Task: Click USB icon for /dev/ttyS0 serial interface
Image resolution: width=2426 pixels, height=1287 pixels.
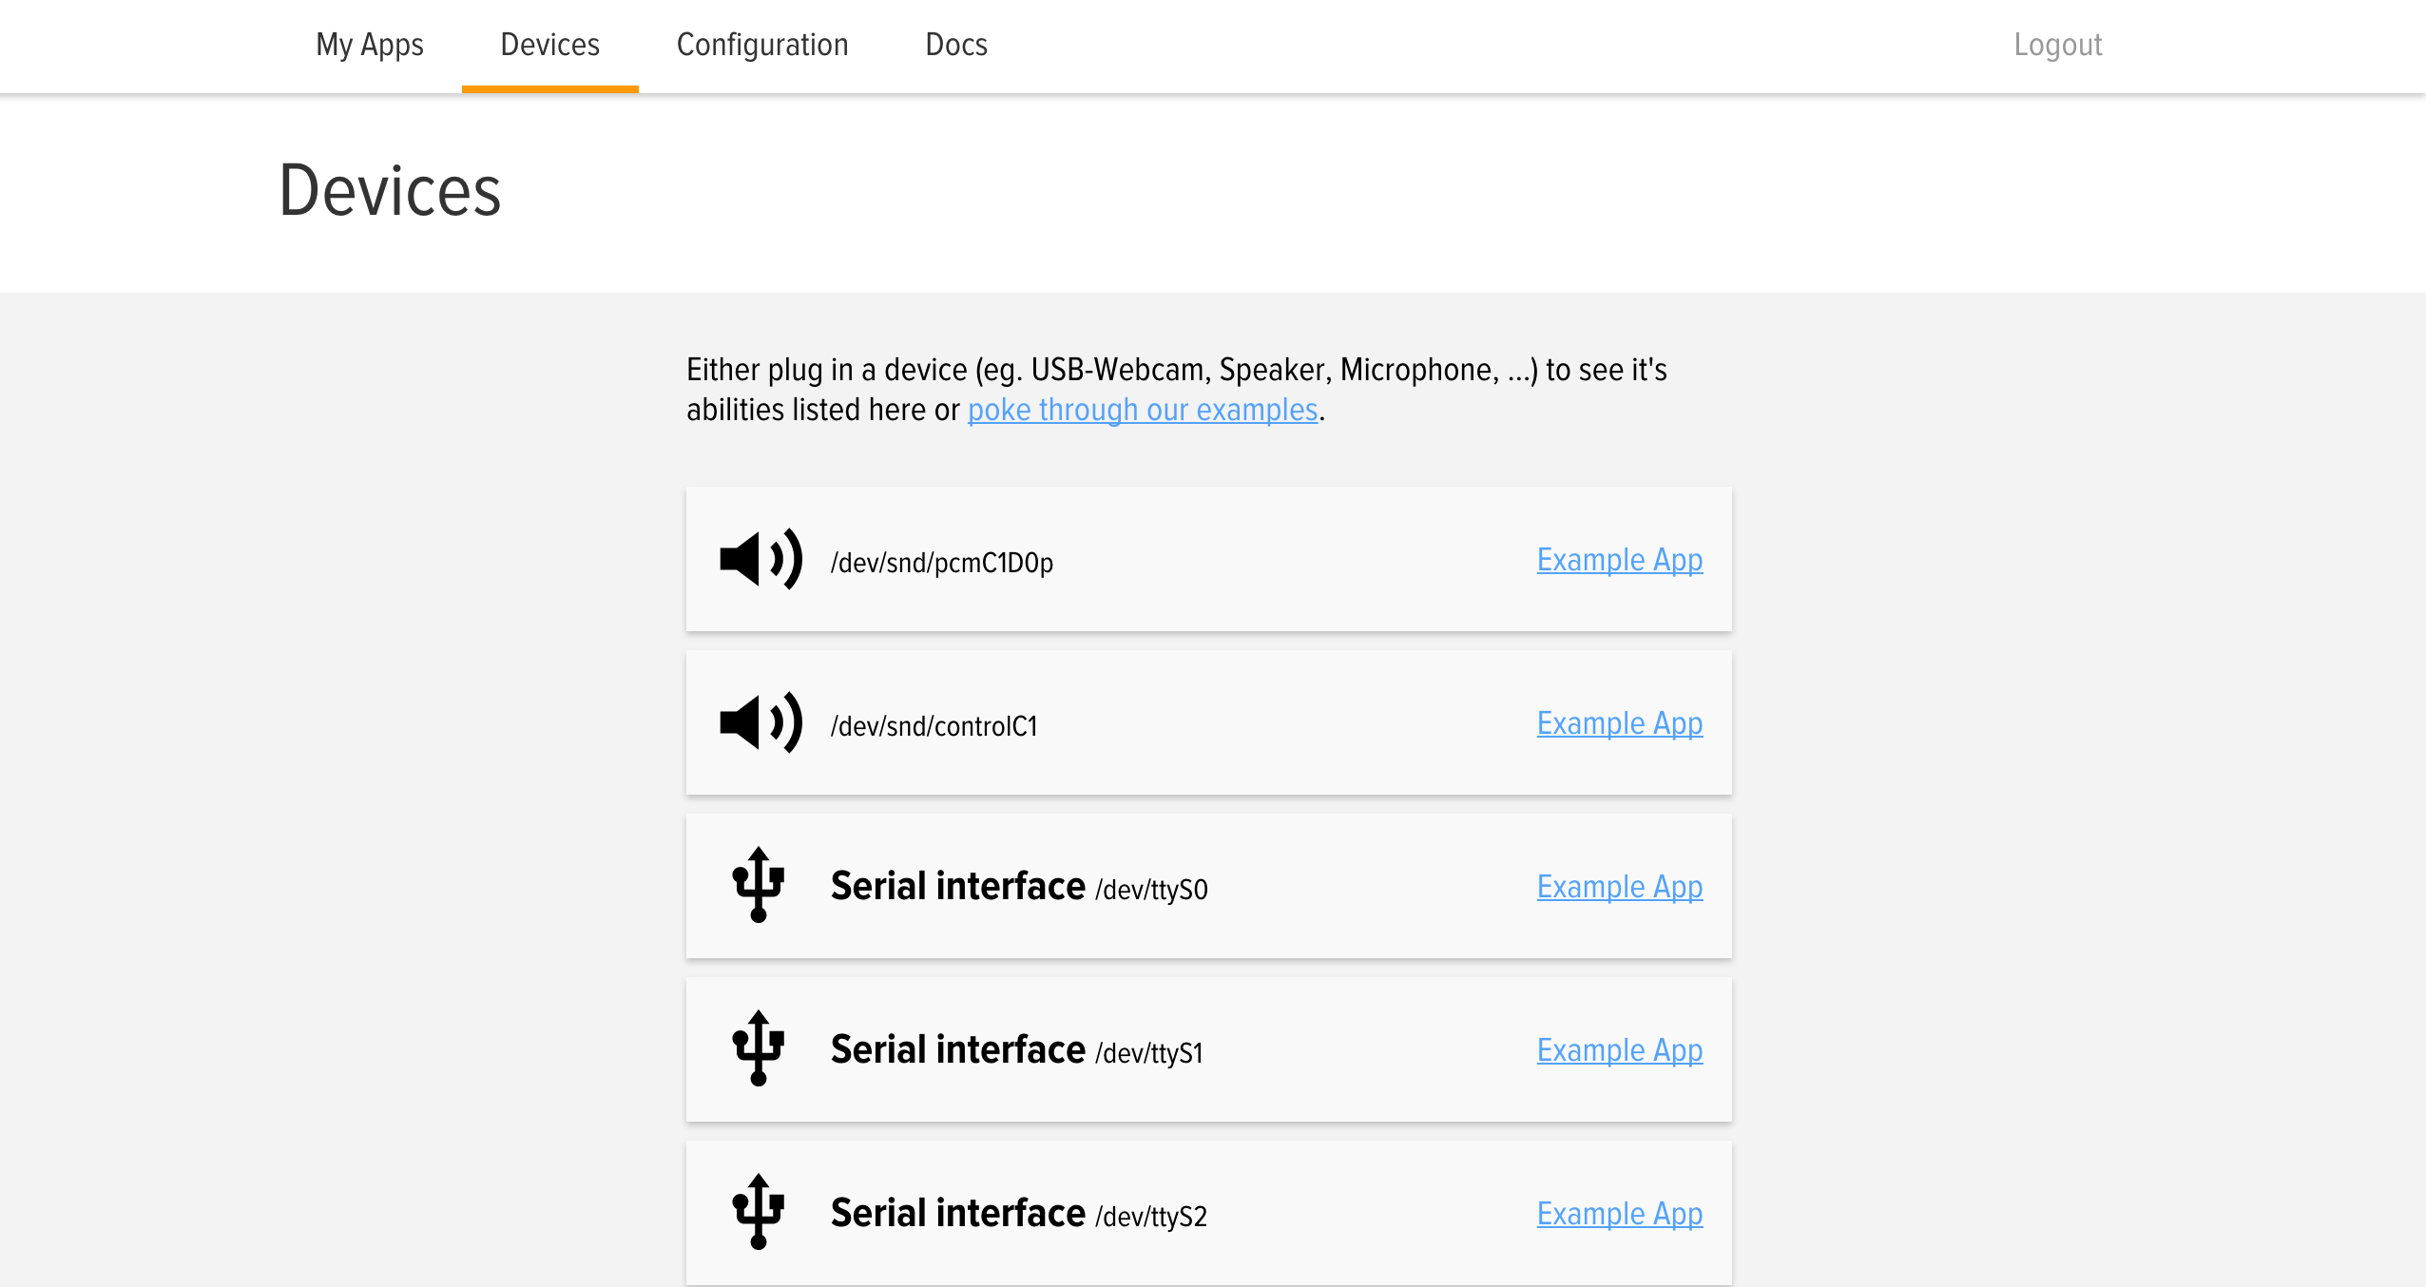Action: tap(758, 885)
